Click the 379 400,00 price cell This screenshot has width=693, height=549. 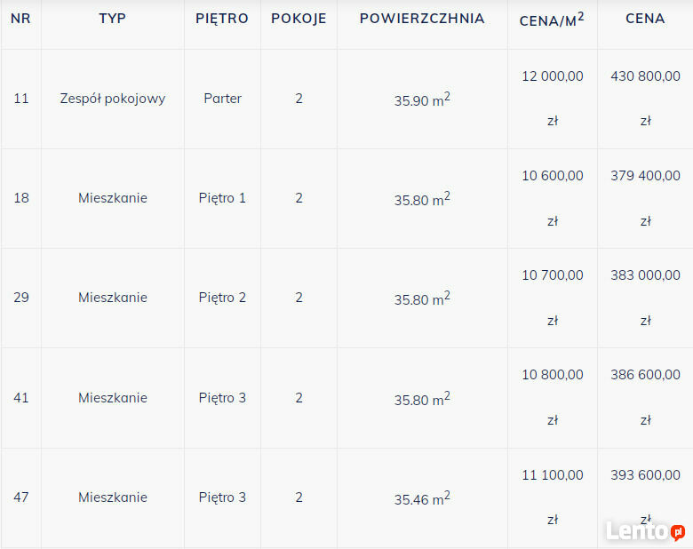tap(645, 176)
